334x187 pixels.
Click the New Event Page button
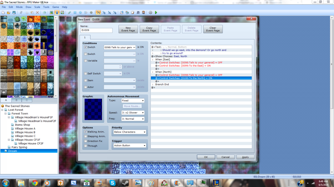pos(128,29)
